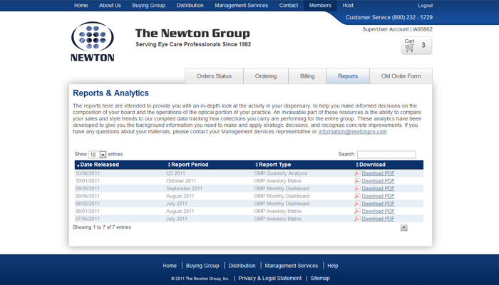499x285 pixels.
Task: Click PDF icon in the 09/06/2011 row
Action: 357,196
